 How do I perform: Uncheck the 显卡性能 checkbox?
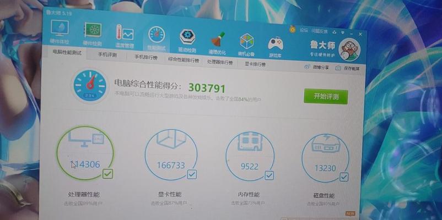(192, 174)
